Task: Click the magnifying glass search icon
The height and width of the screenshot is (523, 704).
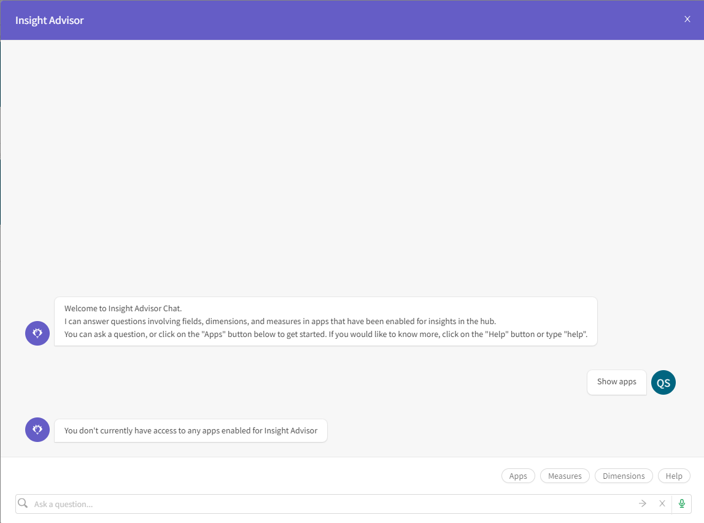Action: point(23,503)
